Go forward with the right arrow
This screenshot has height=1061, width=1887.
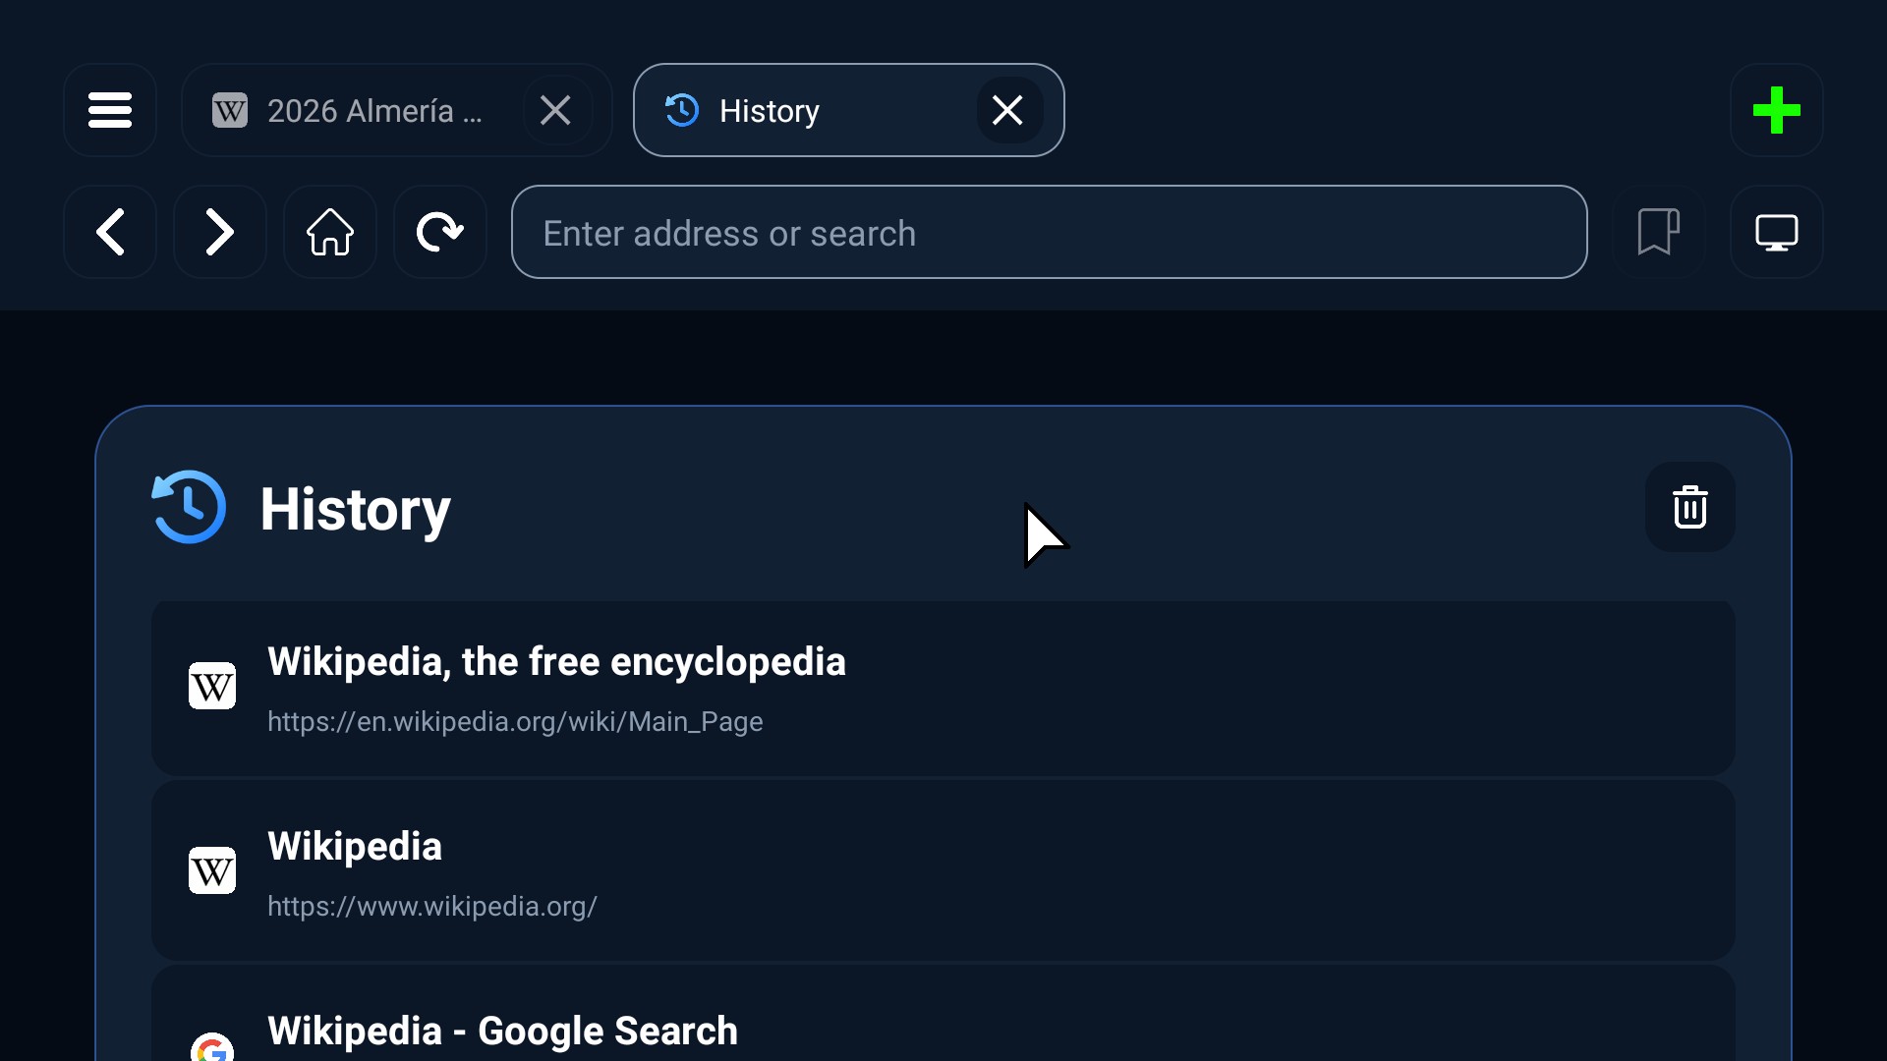(x=220, y=232)
